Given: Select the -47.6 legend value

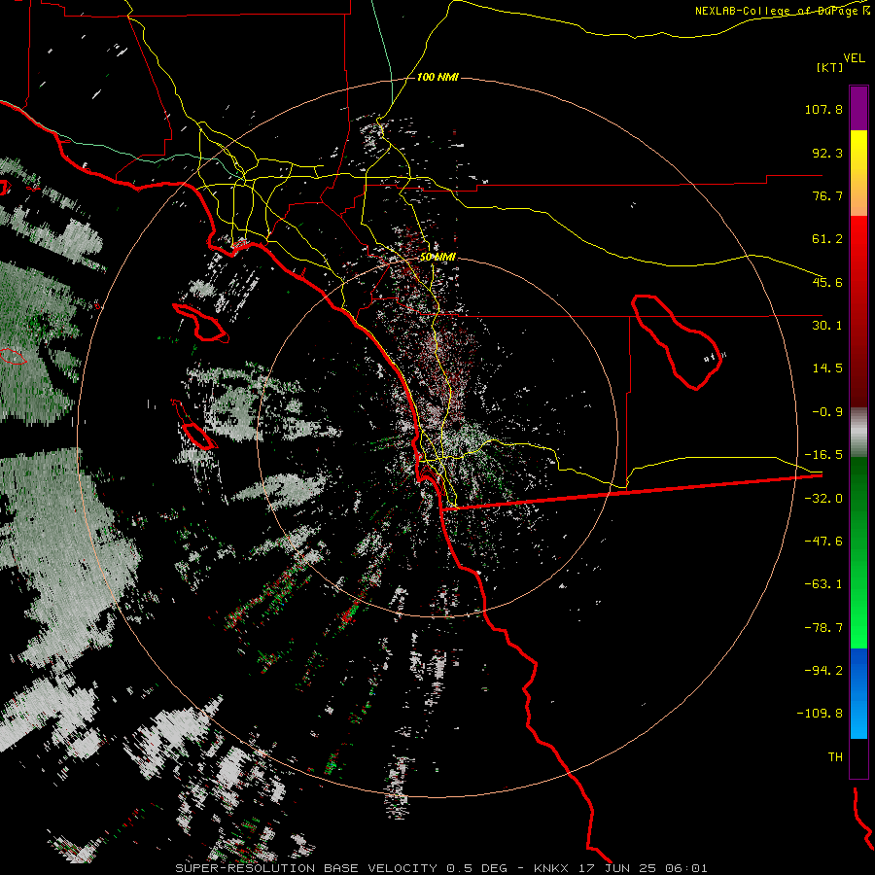Looking at the screenshot, I should (823, 542).
